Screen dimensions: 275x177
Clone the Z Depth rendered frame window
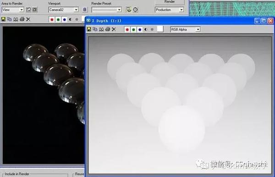(x=101, y=29)
